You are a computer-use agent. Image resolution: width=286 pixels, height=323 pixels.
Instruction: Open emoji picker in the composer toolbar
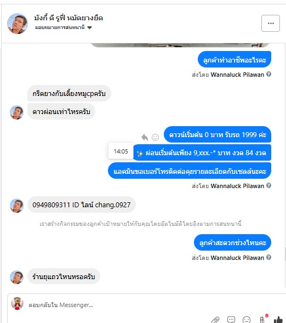click(247, 320)
